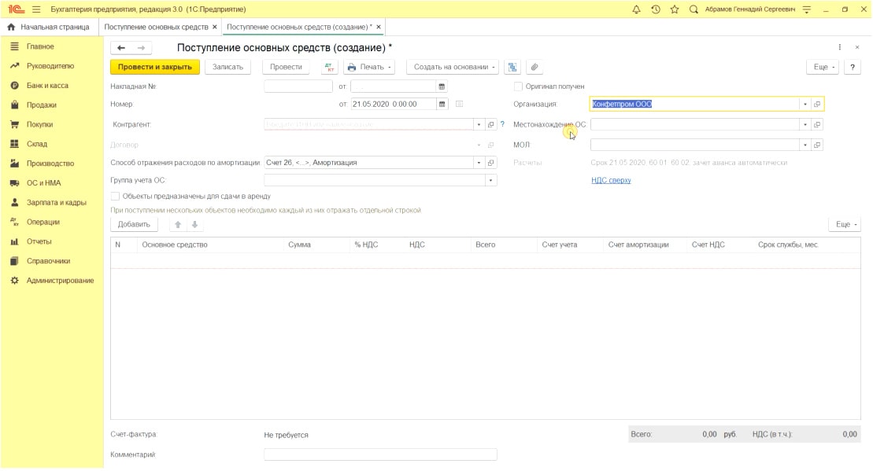Image resolution: width=873 pixels, height=471 pixels.
Task: Open table Еще menu
Action: pyautogui.click(x=845, y=225)
